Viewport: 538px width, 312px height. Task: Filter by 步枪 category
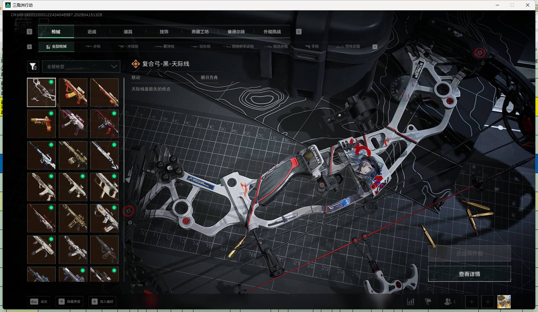click(93, 47)
